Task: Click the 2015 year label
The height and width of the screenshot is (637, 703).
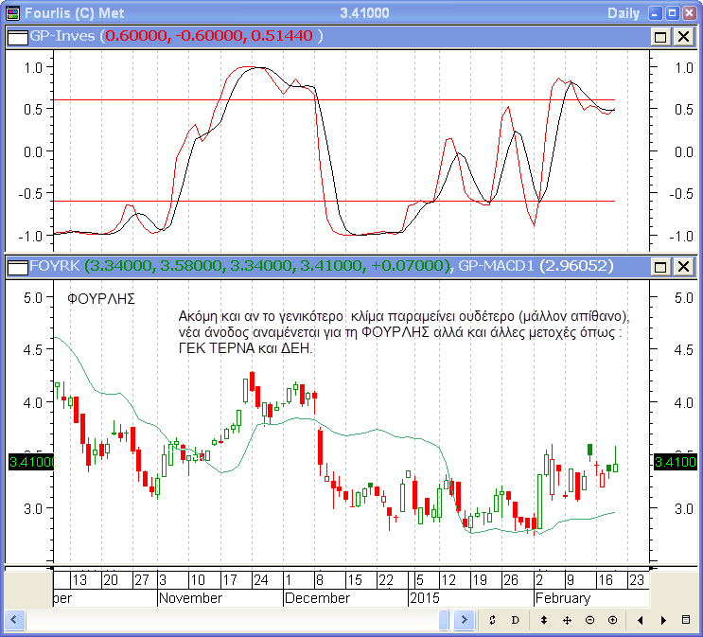Action: point(425,598)
